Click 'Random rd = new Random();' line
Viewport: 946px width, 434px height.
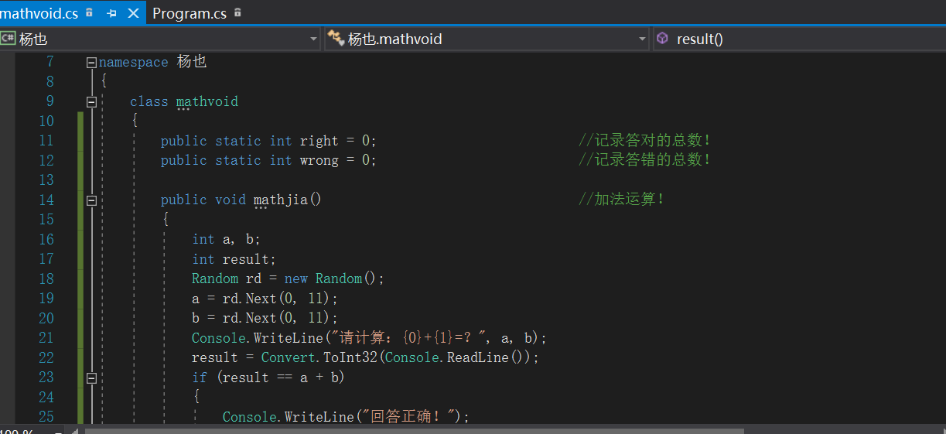288,279
